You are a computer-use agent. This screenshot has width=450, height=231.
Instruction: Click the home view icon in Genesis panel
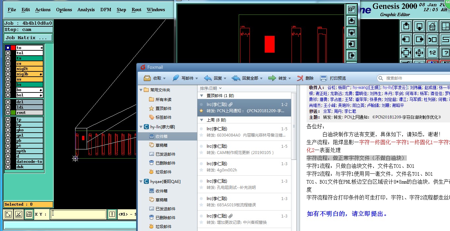point(433,26)
